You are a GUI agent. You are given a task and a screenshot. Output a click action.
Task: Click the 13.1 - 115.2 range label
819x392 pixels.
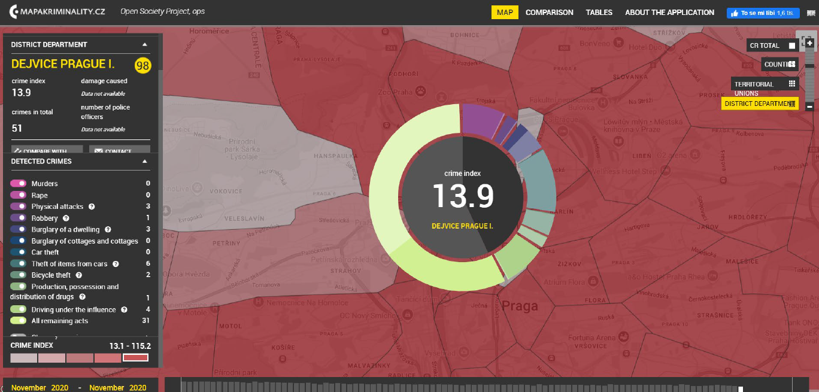130,346
